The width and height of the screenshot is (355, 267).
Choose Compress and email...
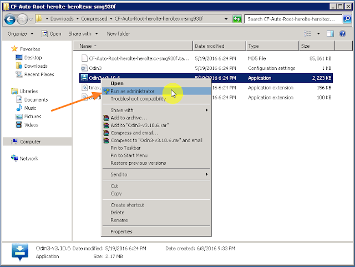[x=156, y=133]
